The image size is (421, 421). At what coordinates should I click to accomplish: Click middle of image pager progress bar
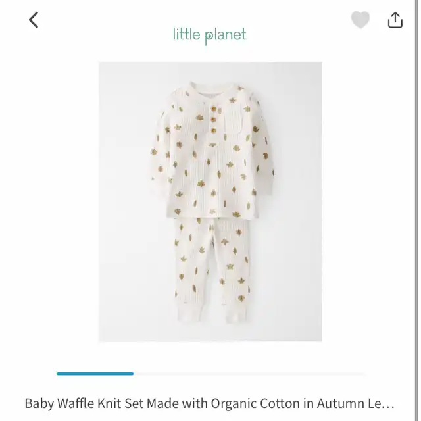(x=210, y=374)
